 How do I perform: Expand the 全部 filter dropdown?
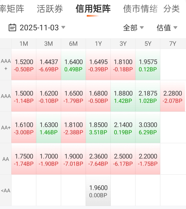tap(133, 28)
